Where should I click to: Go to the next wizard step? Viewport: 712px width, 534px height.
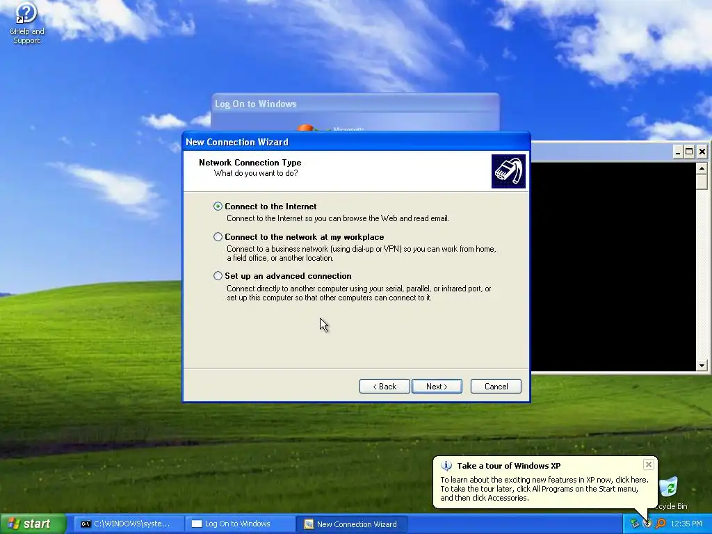point(437,387)
